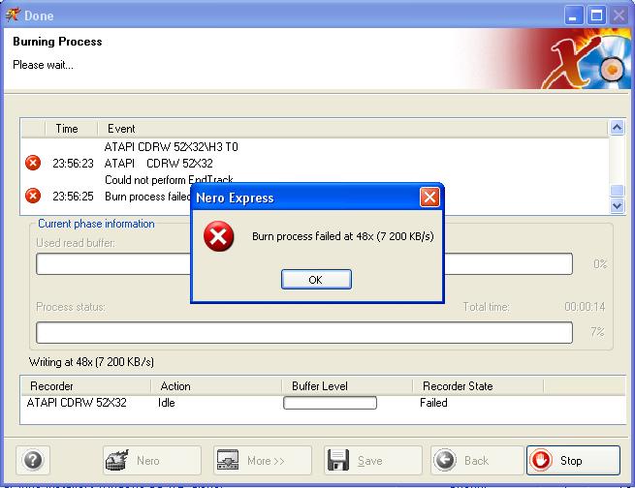Screen dimensions: 635x488
Task: Click the 'Burning Process' heading
Action: [57, 42]
